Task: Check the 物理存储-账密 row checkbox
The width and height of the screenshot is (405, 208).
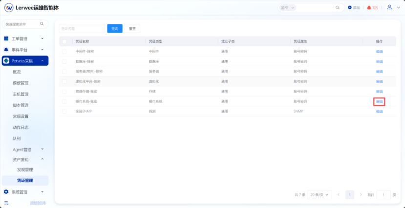Action: [x=64, y=92]
